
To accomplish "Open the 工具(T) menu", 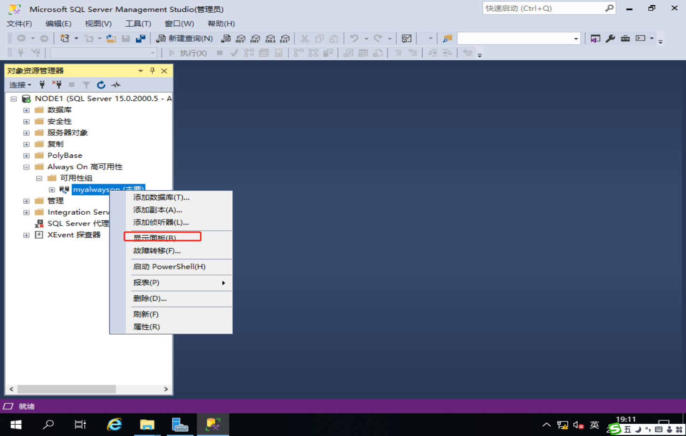I will pyautogui.click(x=138, y=24).
